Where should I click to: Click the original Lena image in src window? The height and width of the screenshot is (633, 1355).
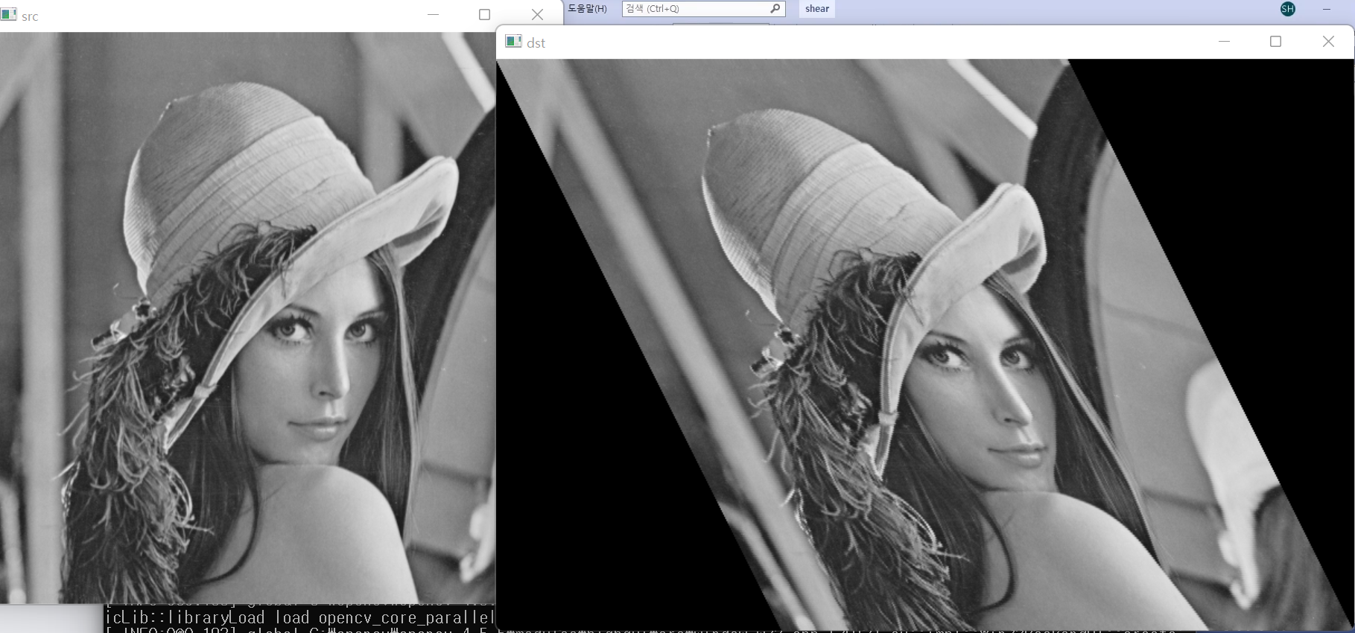247,317
